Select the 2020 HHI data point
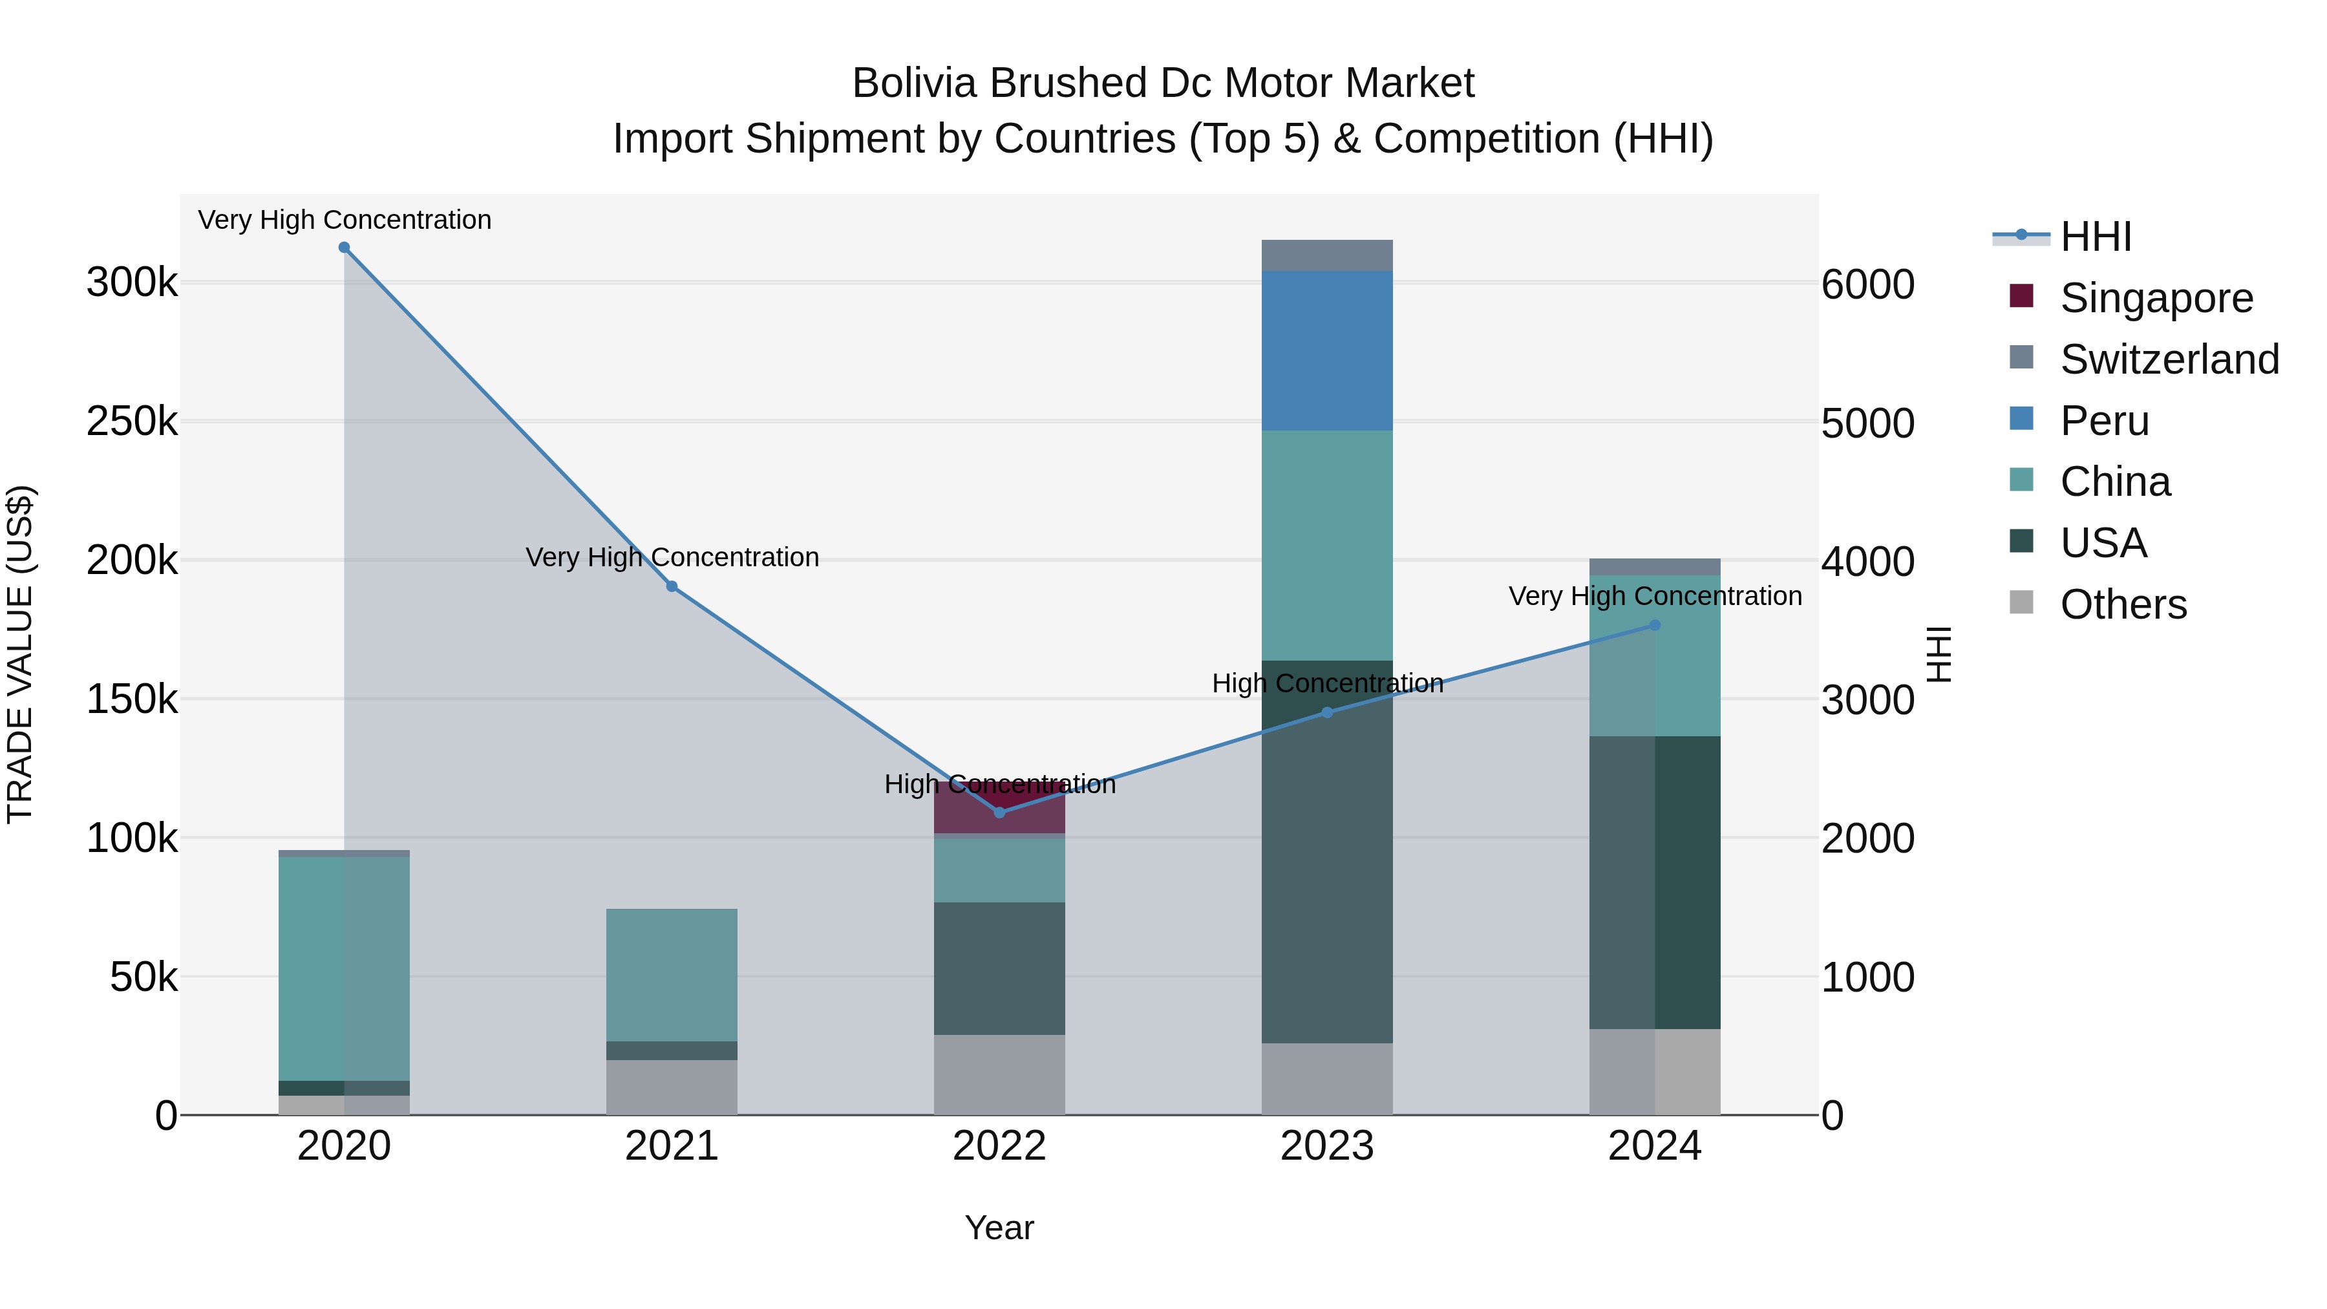This screenshot has width=2327, height=1309. 344,248
